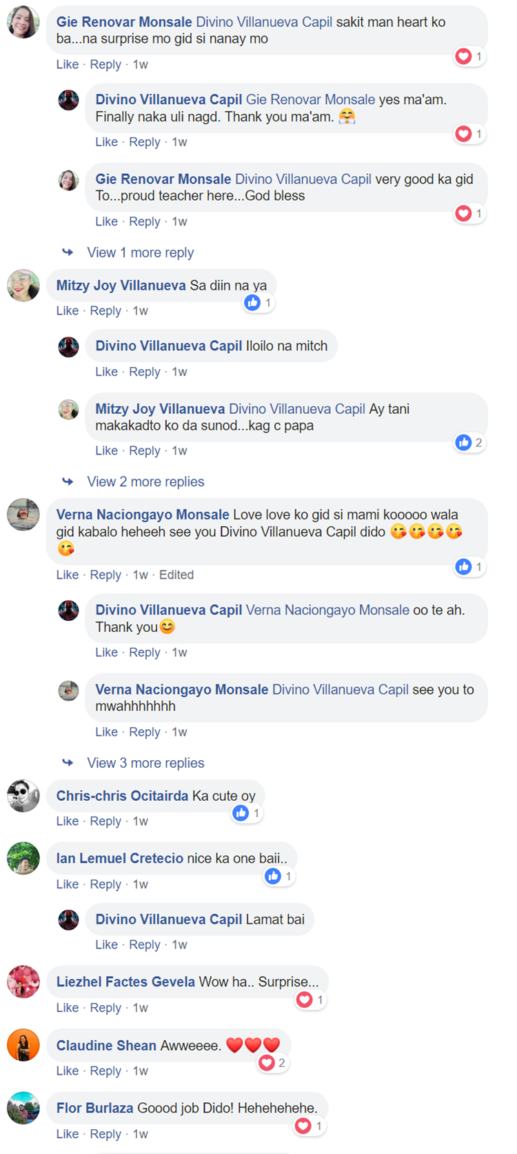Expand 'View 2 more replies'
The image size is (517, 1154).
145,481
